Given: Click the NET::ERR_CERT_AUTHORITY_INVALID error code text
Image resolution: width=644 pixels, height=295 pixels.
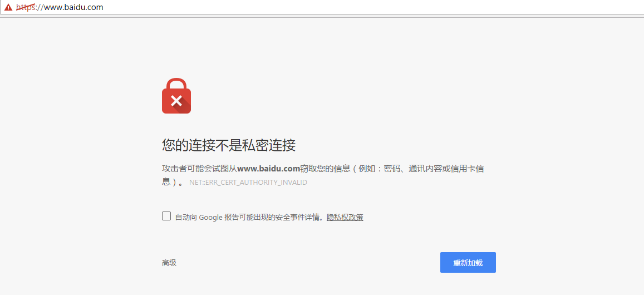Looking at the screenshot, I should [x=248, y=183].
